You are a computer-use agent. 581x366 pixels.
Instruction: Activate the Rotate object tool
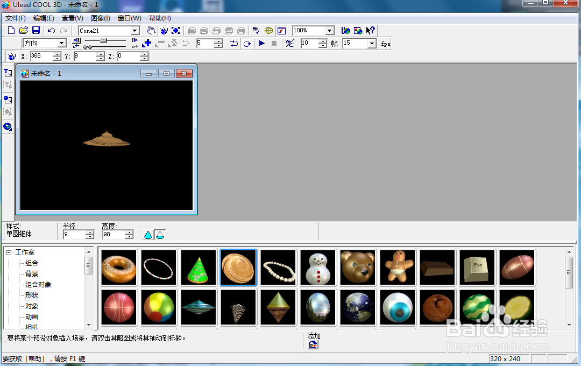[x=164, y=30]
